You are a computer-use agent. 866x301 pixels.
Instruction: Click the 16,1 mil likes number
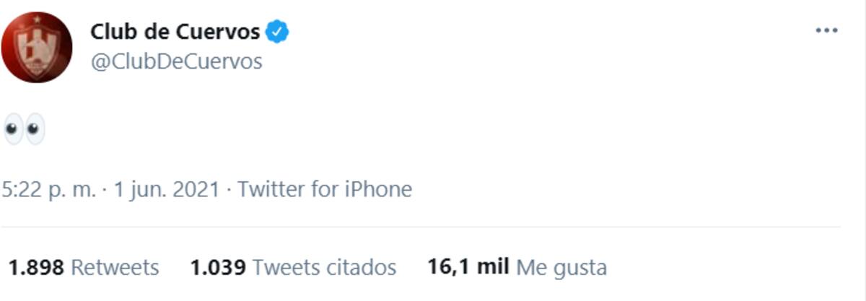click(468, 268)
